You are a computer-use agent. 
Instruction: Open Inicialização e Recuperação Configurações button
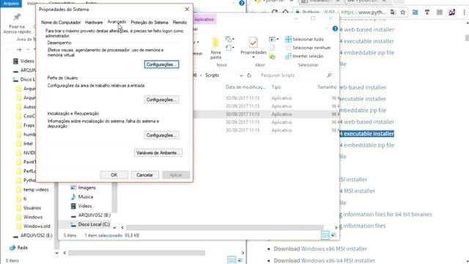point(161,135)
